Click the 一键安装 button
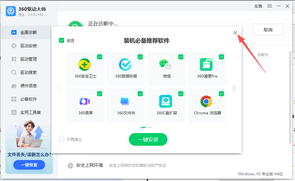This screenshot has width=295, height=181. (148, 139)
